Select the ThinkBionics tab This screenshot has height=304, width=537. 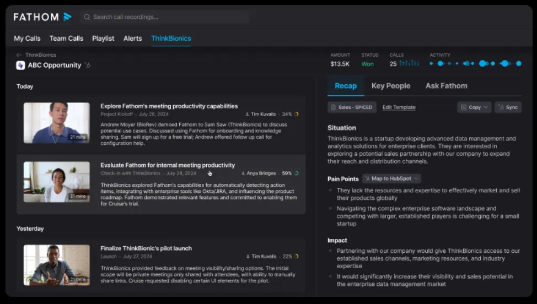point(171,39)
